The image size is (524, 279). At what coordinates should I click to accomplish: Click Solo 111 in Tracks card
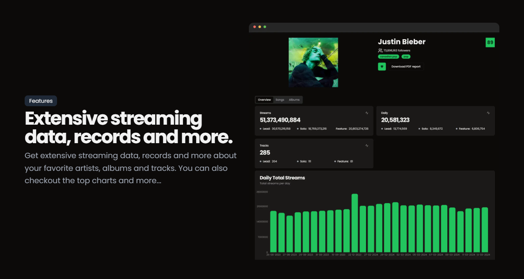pos(304,161)
